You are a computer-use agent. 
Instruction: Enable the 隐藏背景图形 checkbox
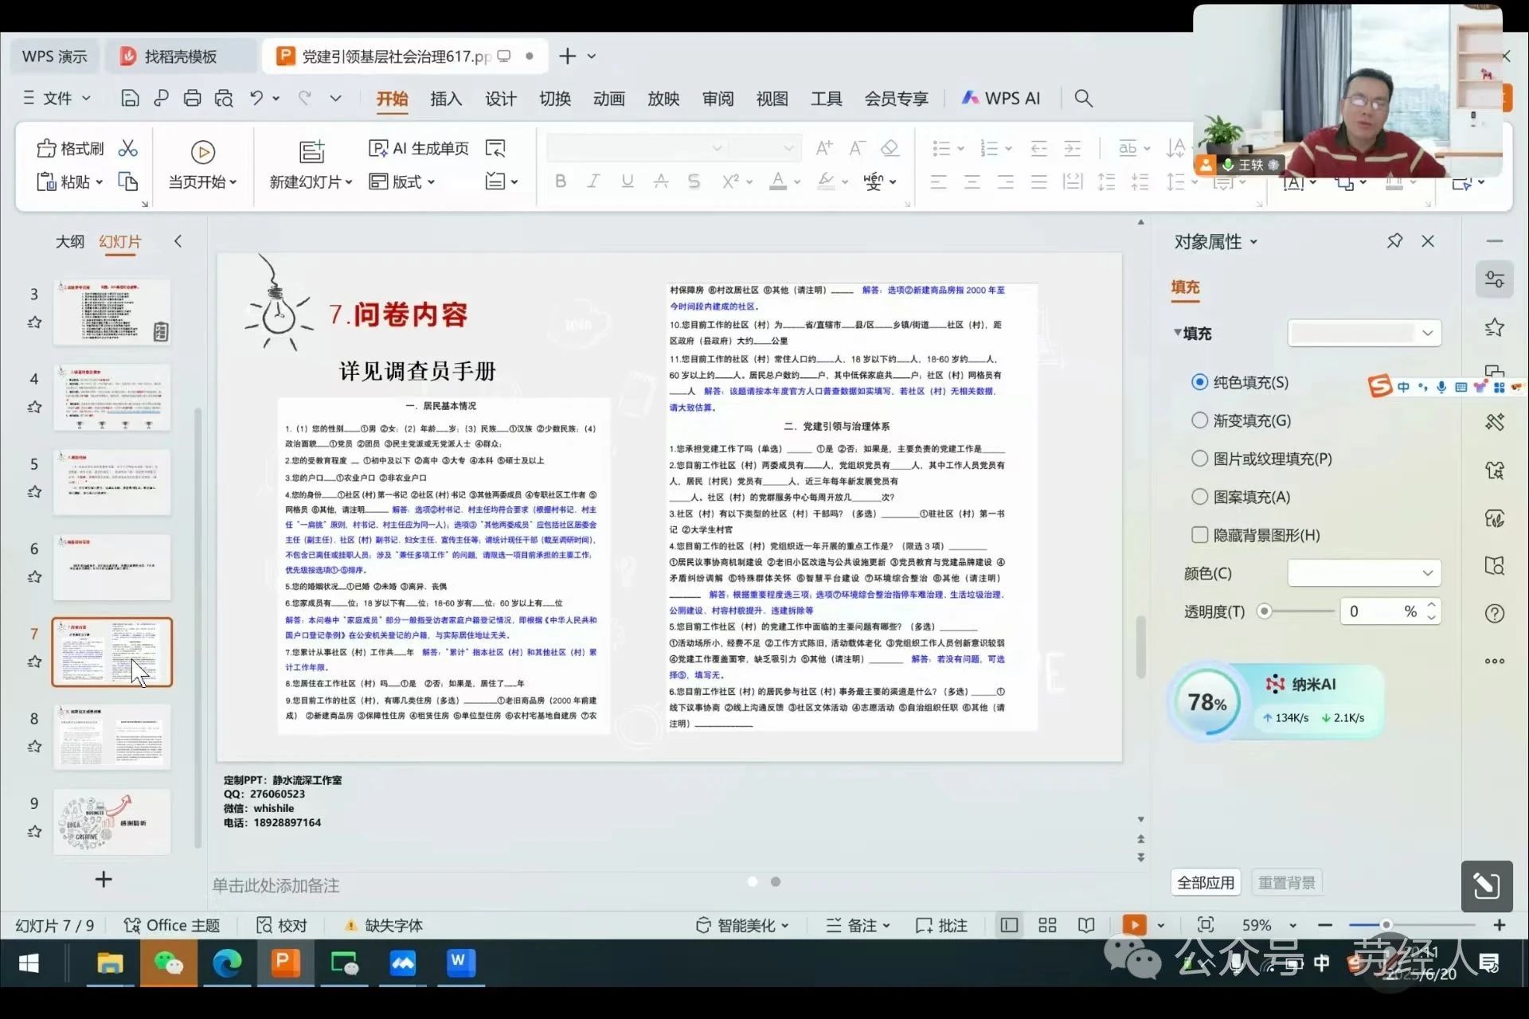coord(1199,534)
